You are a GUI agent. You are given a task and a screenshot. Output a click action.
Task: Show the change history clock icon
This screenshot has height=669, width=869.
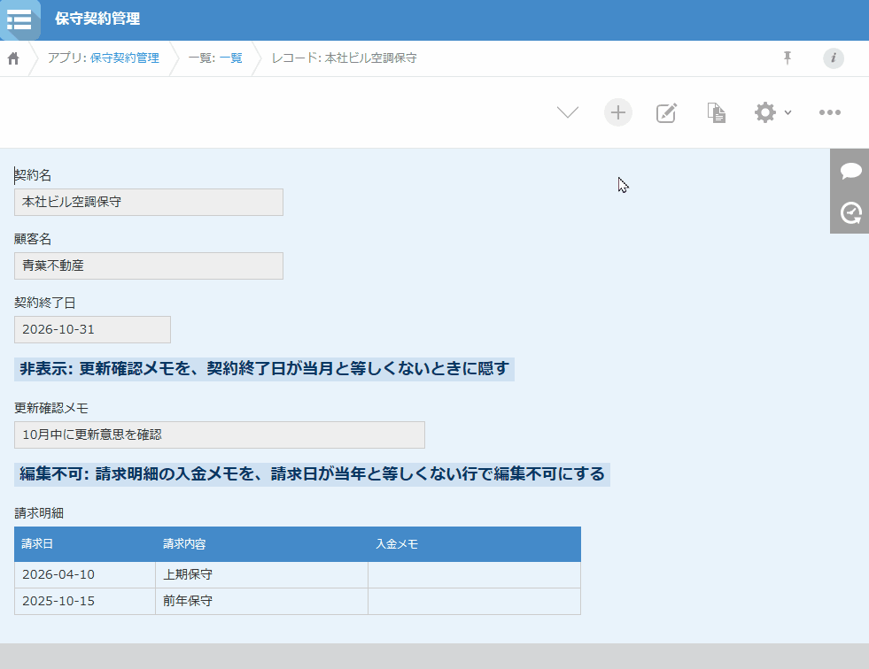pyautogui.click(x=850, y=212)
